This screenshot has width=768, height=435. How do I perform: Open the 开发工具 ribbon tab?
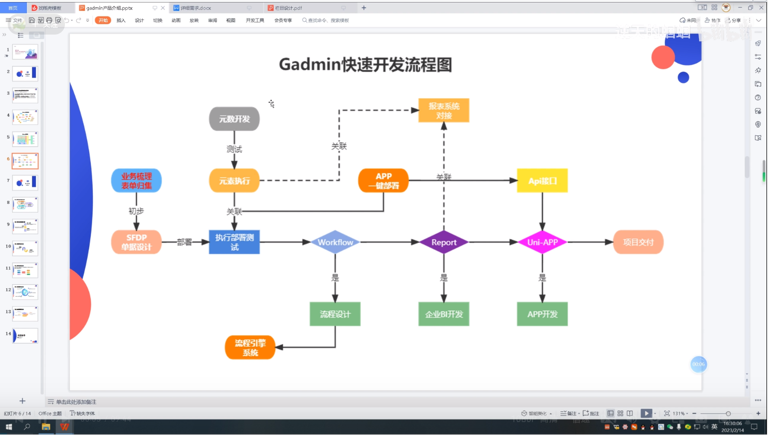pos(255,20)
